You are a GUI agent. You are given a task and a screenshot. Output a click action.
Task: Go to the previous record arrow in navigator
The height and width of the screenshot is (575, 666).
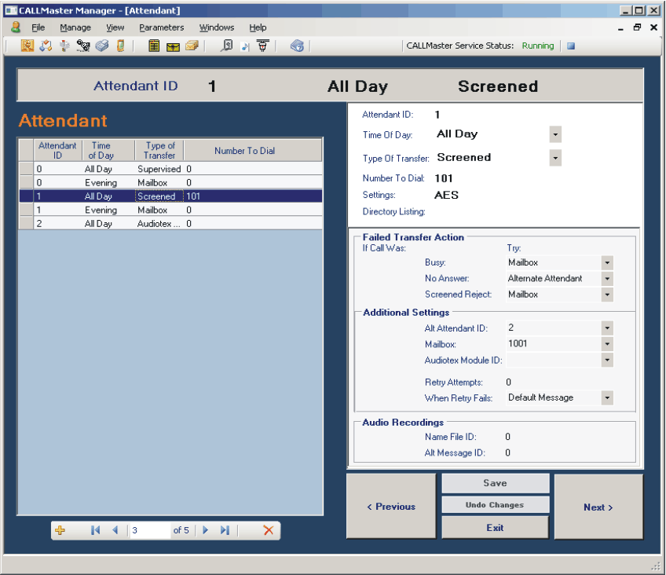115,530
